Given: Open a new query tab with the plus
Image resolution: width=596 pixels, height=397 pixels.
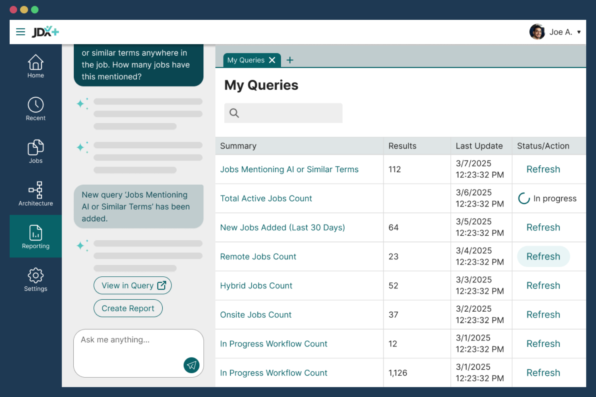Looking at the screenshot, I should point(290,60).
